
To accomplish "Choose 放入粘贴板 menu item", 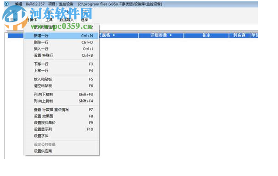I will pyautogui.click(x=61, y=79).
